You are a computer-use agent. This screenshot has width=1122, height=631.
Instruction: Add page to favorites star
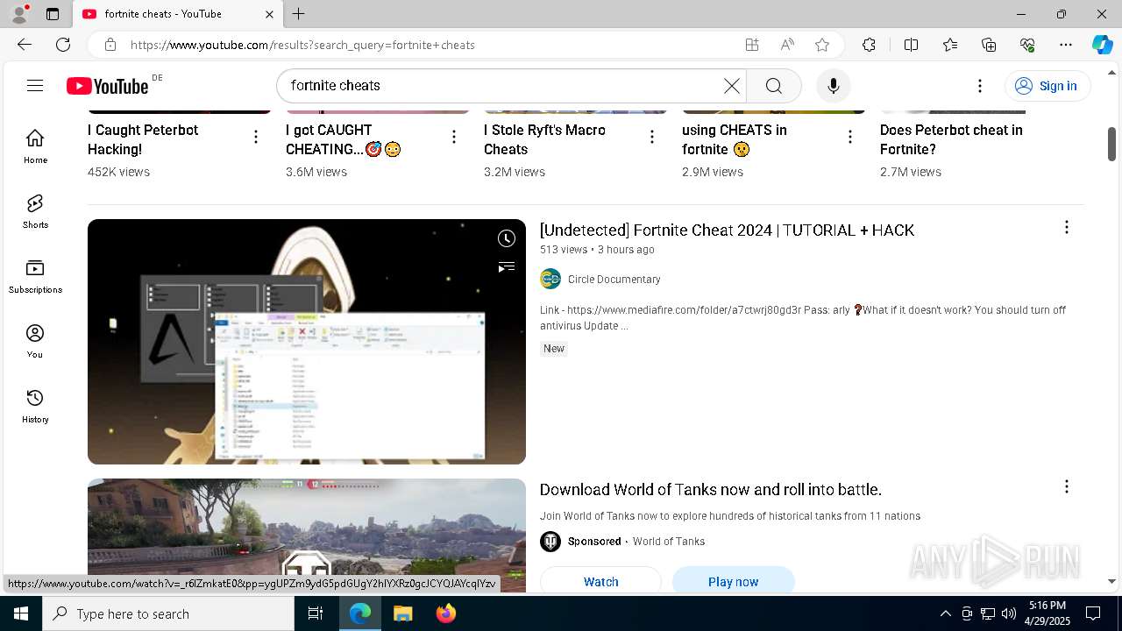click(x=821, y=45)
